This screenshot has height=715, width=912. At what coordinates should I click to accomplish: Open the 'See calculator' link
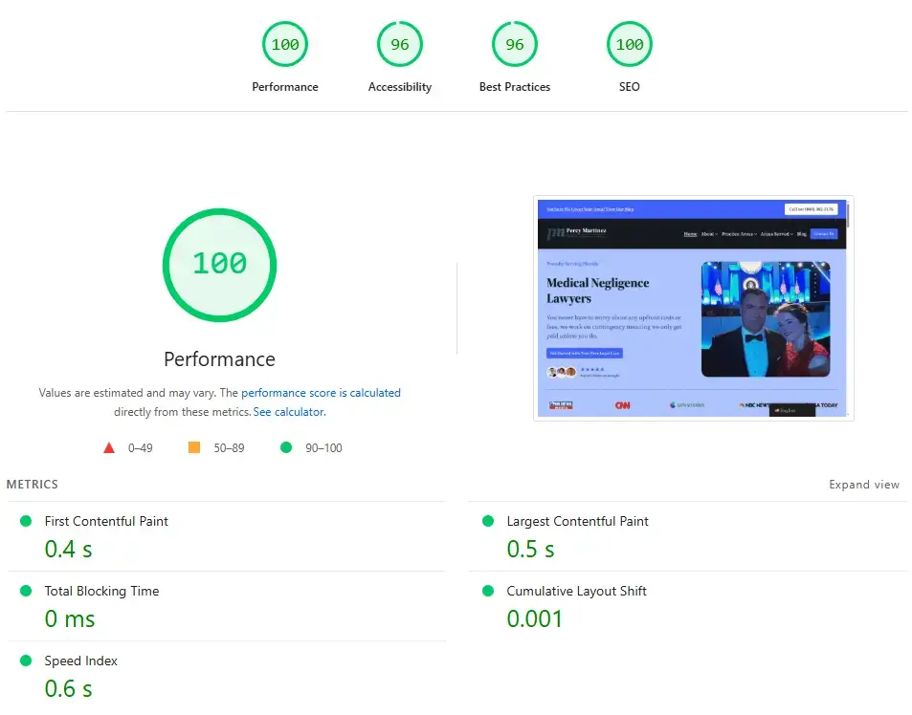[x=289, y=412]
